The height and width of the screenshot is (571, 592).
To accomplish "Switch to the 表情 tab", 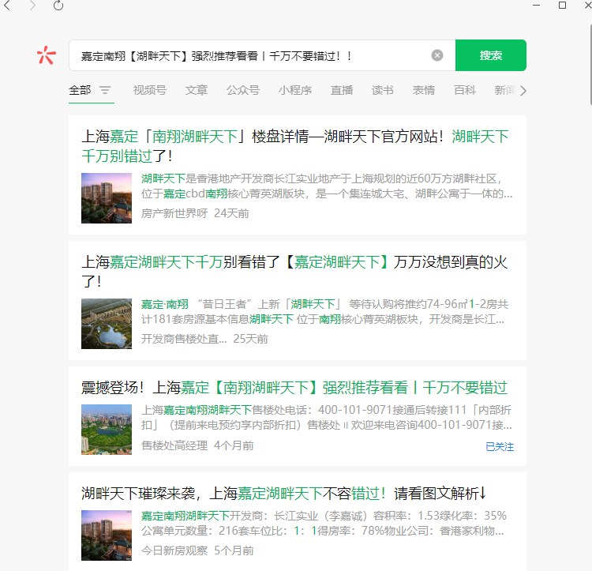I will (424, 90).
